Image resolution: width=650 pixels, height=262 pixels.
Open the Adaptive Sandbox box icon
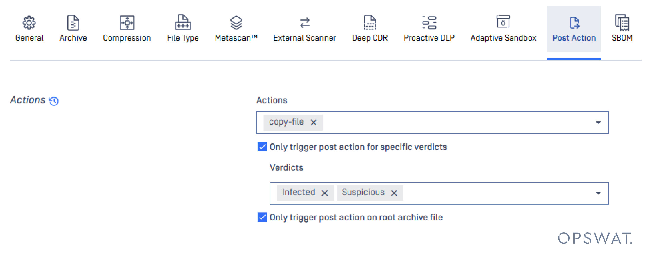[503, 22]
